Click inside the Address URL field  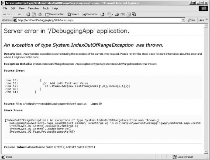pyautogui.click(x=99, y=20)
